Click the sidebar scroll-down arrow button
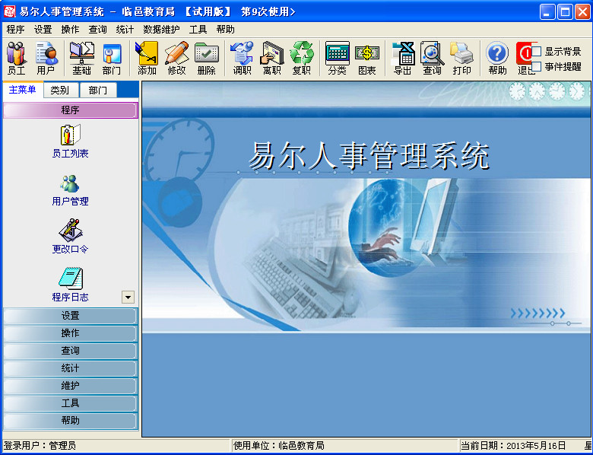The image size is (593, 455). [x=128, y=297]
